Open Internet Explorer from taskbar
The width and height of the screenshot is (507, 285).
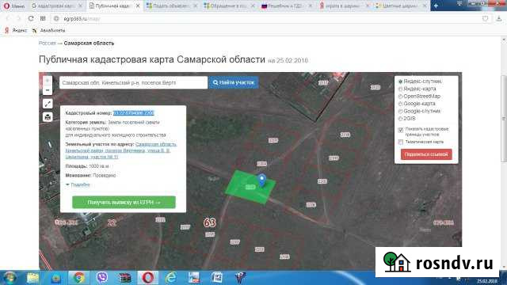[170, 278]
